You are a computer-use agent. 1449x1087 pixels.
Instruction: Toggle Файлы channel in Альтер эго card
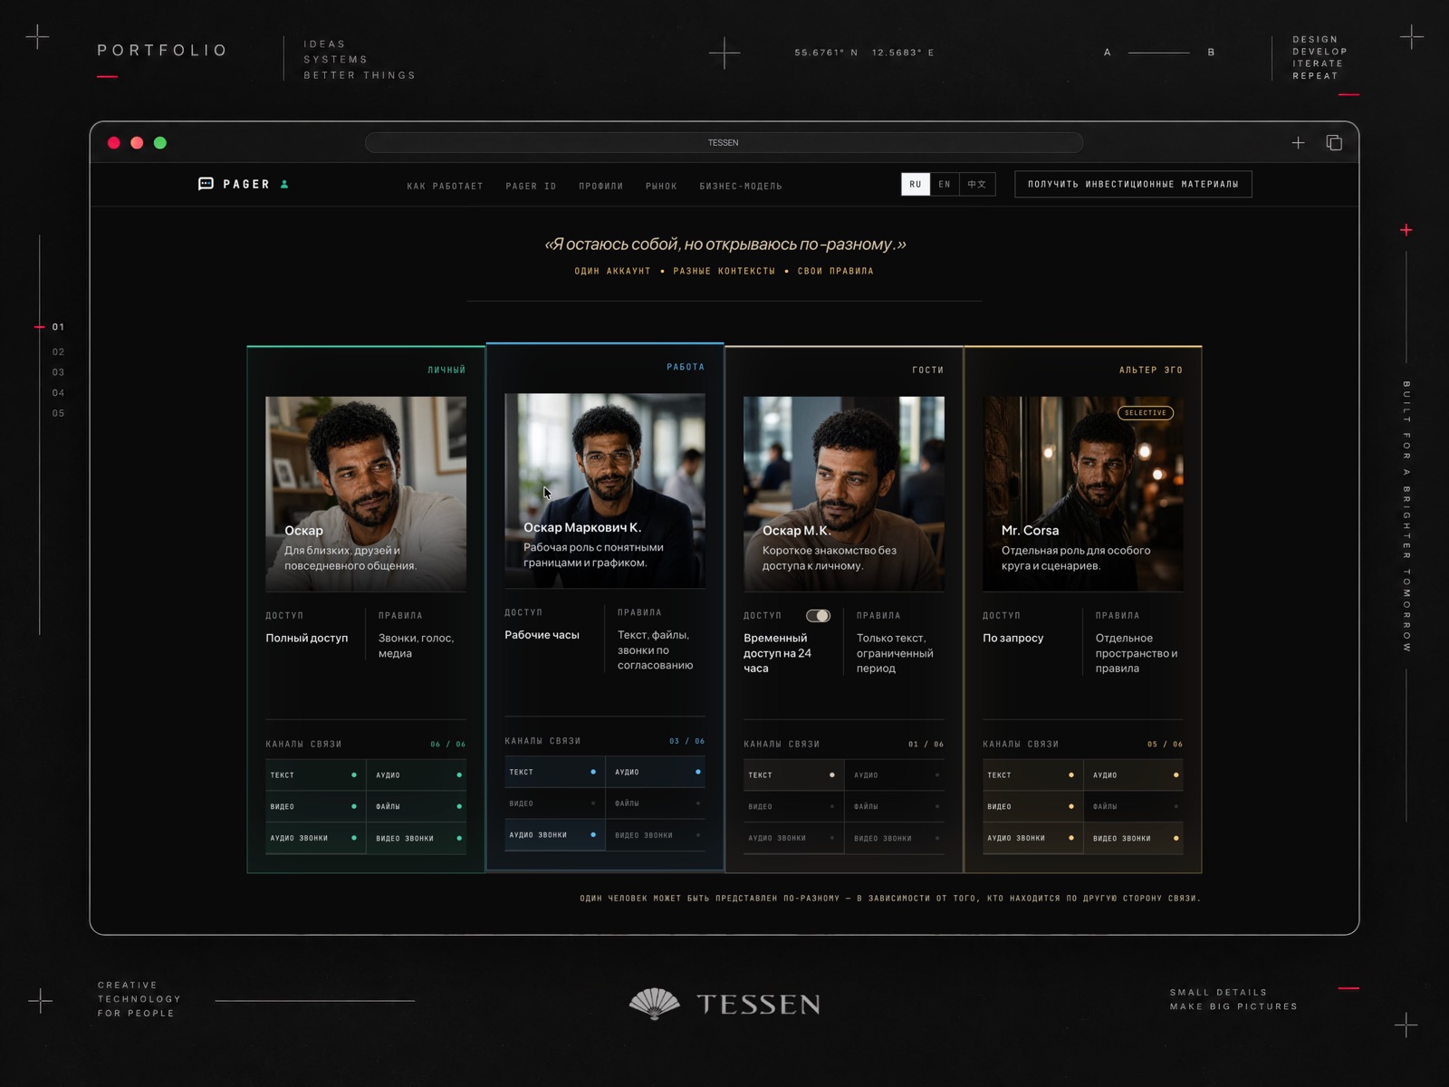tap(1136, 806)
